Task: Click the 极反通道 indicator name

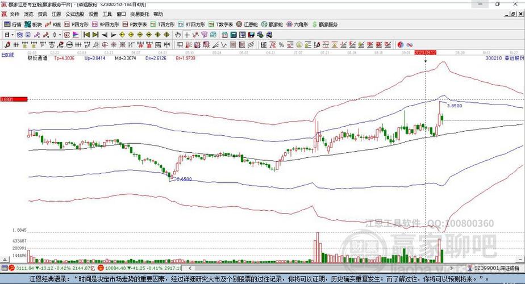Action: [37, 59]
